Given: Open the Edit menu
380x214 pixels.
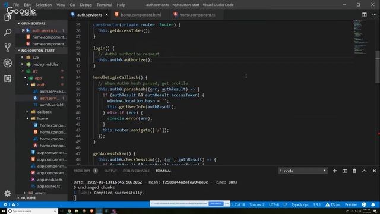Looking at the screenshot, I should tap(27, 5).
